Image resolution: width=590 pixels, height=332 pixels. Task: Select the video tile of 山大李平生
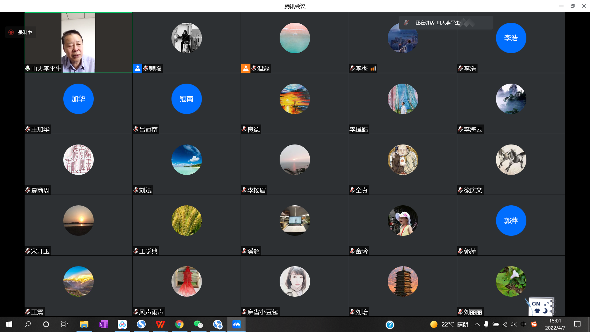click(78, 42)
